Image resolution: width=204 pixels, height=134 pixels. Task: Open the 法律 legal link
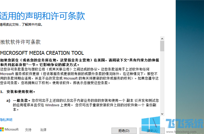point(43,130)
